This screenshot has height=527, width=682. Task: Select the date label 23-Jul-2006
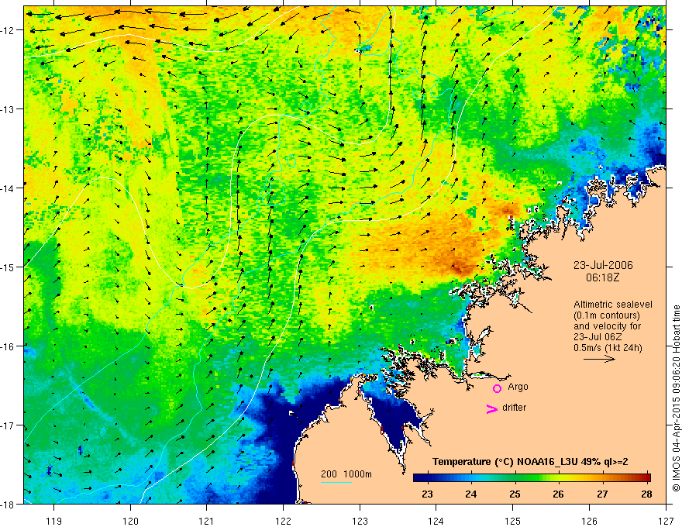point(603,265)
